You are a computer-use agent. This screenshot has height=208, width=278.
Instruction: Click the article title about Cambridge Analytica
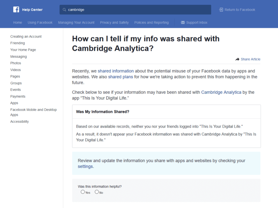pyautogui.click(x=146, y=43)
